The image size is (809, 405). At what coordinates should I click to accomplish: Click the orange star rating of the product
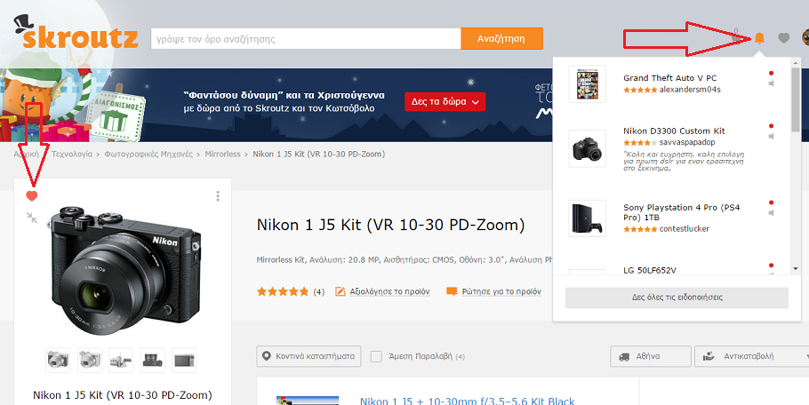(283, 291)
